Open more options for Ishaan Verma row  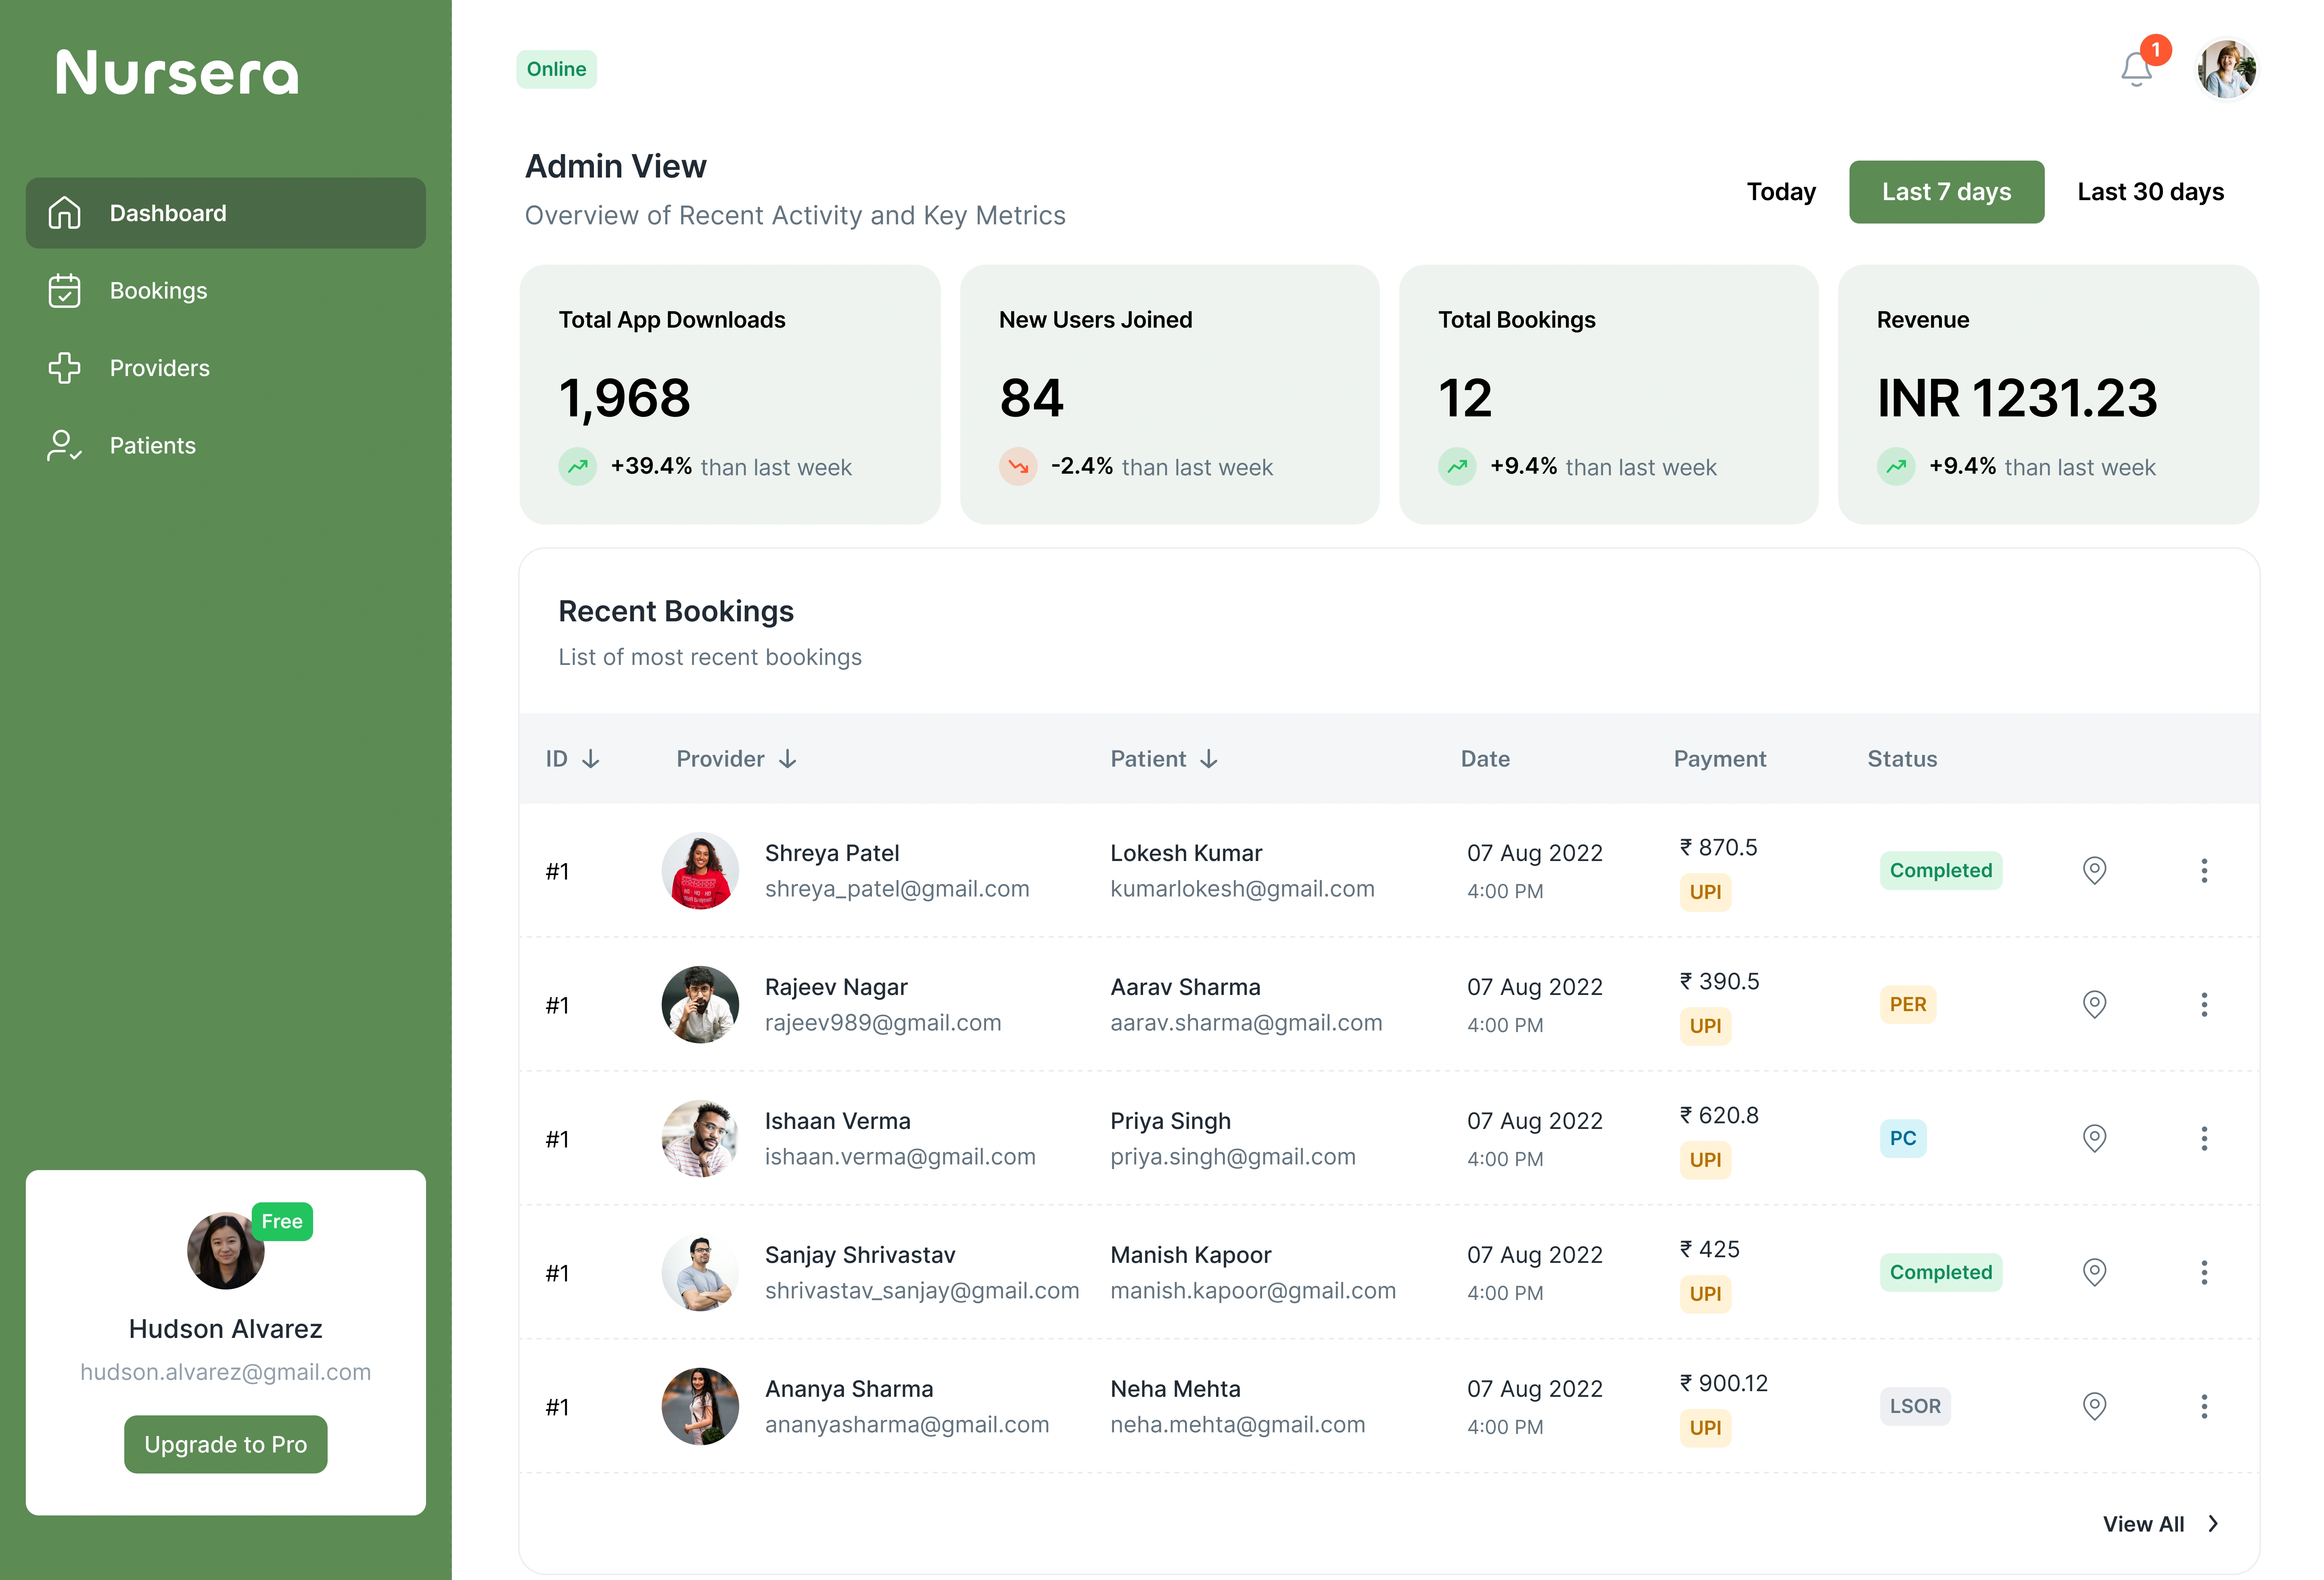[2204, 1138]
